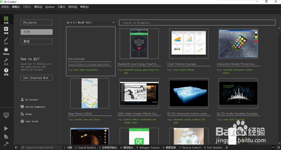Click the 'multimedia' tag link
Screen dimensions: 281x150
[146, 120]
